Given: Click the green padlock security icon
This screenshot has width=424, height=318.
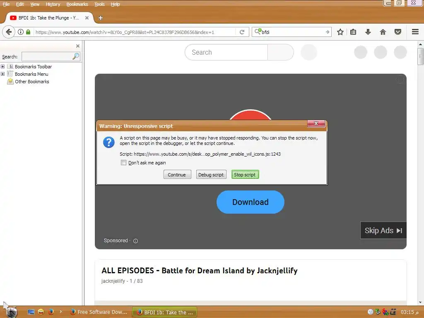Looking at the screenshot, I should click(28, 32).
